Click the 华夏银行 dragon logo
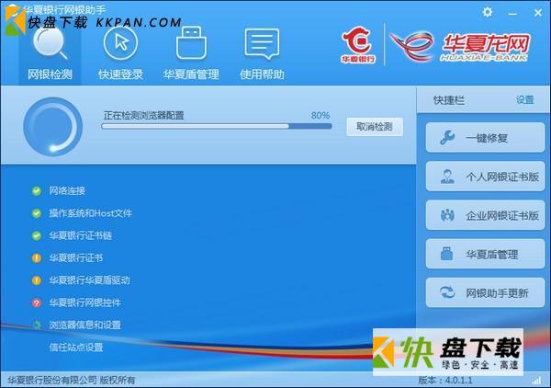Screen dimensions: 551x388 358,45
